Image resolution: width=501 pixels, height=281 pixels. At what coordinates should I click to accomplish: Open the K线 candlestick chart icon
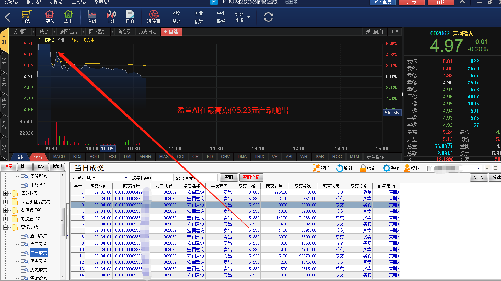(x=111, y=15)
